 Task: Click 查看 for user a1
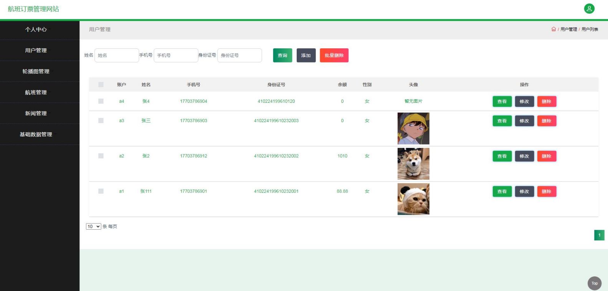click(502, 191)
